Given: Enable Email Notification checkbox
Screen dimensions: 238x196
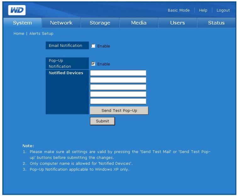Looking at the screenshot, I should click(93, 46).
